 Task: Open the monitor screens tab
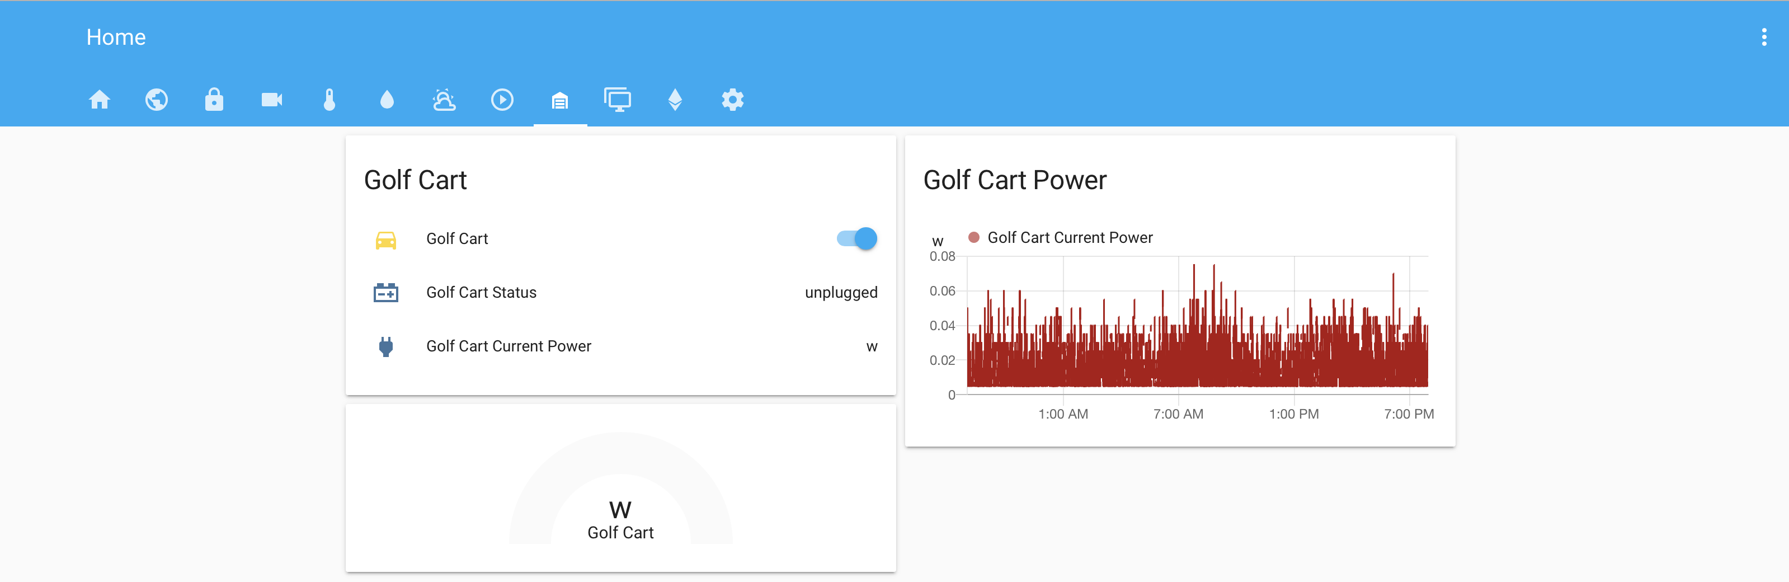[x=618, y=100]
